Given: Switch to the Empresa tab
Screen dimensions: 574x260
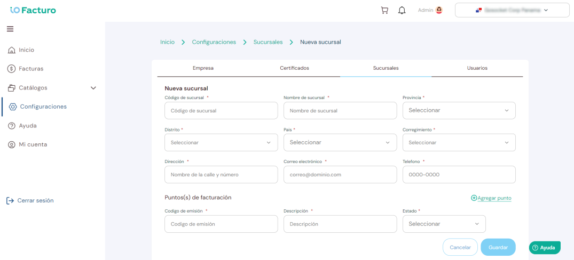Looking at the screenshot, I should coord(203,68).
